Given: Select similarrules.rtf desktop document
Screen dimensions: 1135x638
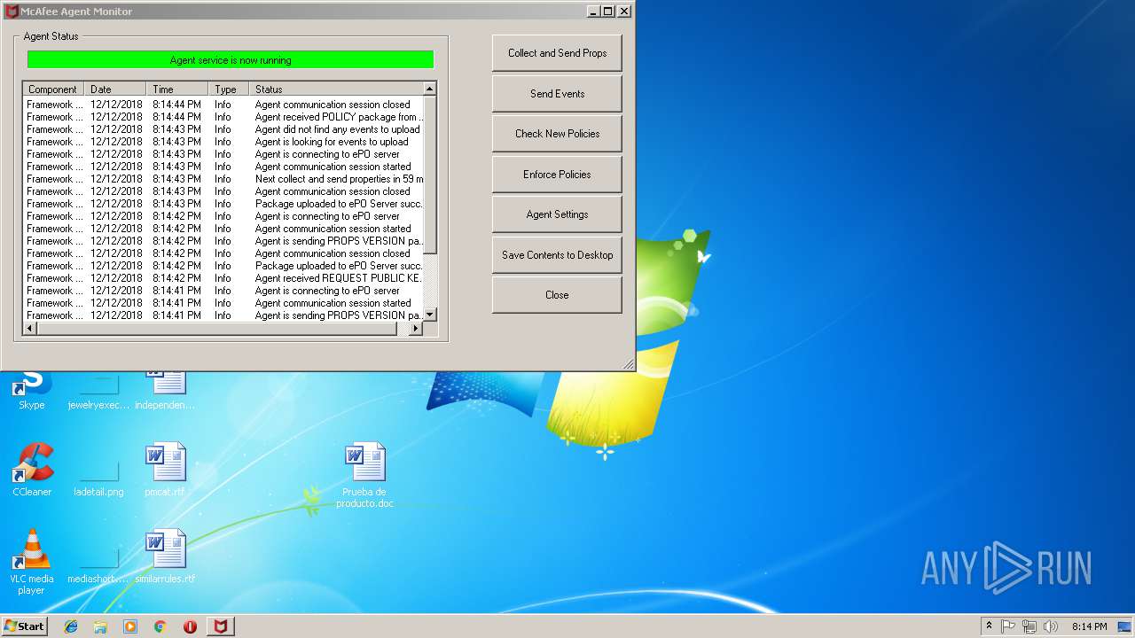Looking at the screenshot, I should click(165, 556).
